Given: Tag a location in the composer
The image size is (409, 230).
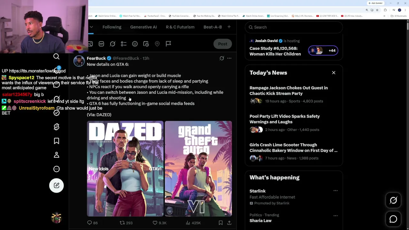Looking at the screenshot, I should coord(157,44).
